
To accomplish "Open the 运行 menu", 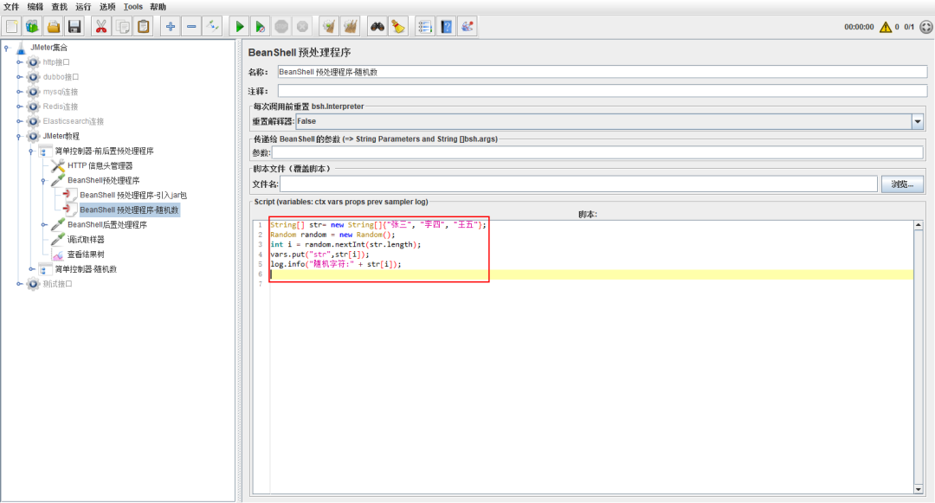I will pos(83,7).
